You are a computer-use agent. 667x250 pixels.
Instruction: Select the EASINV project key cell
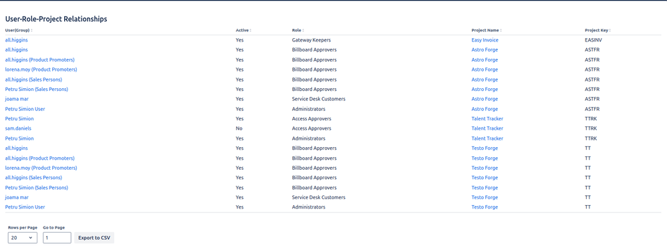pos(593,40)
